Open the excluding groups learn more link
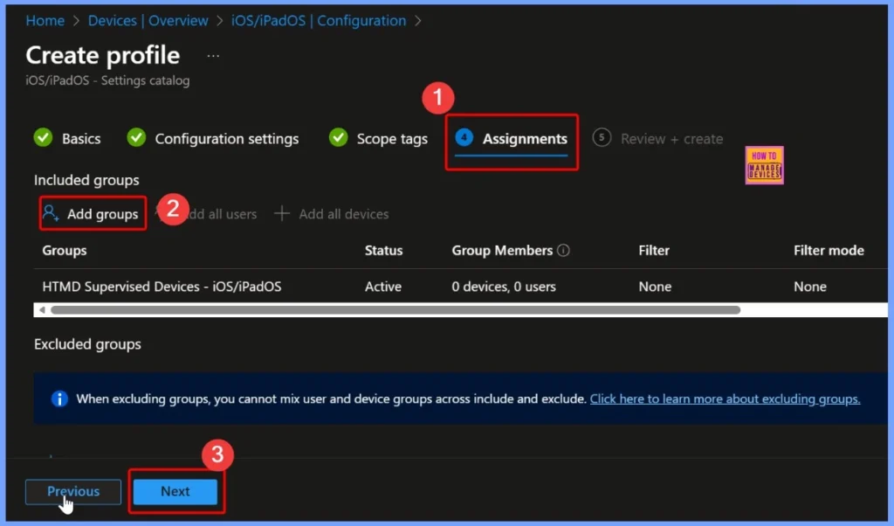The image size is (894, 526). 725,398
